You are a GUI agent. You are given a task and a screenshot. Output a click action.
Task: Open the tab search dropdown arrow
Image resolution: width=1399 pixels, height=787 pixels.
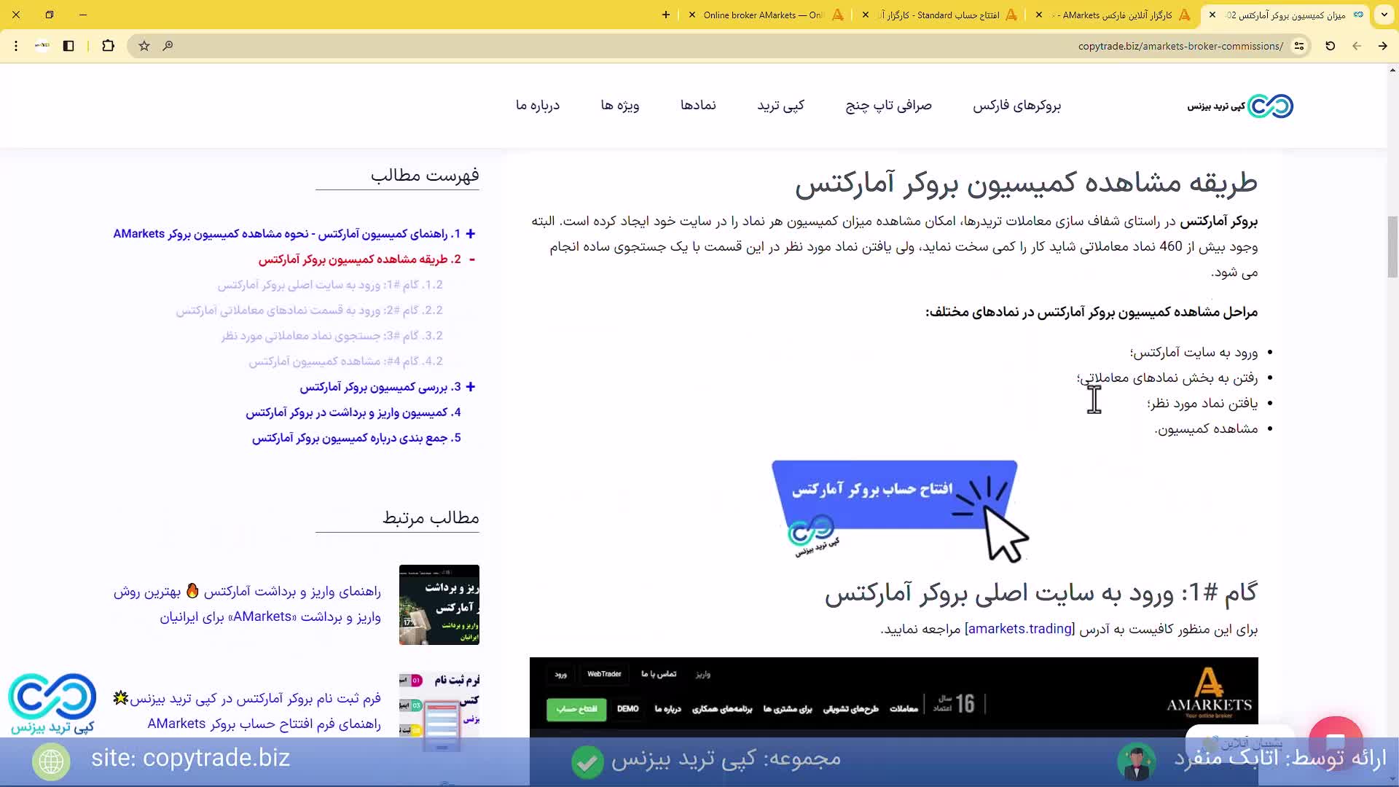coord(1383,15)
